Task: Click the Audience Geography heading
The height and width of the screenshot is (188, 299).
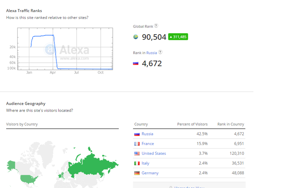Action: [26, 103]
